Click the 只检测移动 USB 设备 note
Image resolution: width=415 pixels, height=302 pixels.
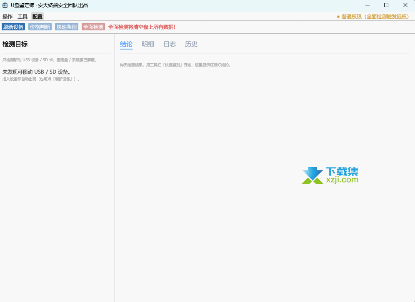[x=50, y=60]
